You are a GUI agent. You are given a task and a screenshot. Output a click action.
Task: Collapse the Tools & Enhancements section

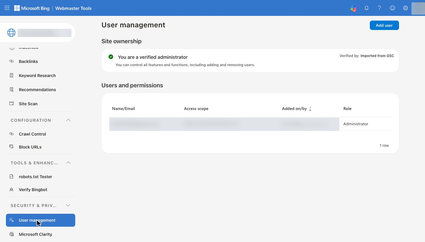click(68, 163)
